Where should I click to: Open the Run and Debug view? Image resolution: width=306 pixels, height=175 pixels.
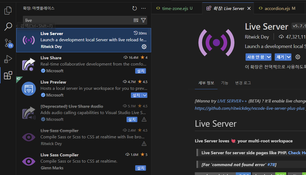(x=8, y=59)
